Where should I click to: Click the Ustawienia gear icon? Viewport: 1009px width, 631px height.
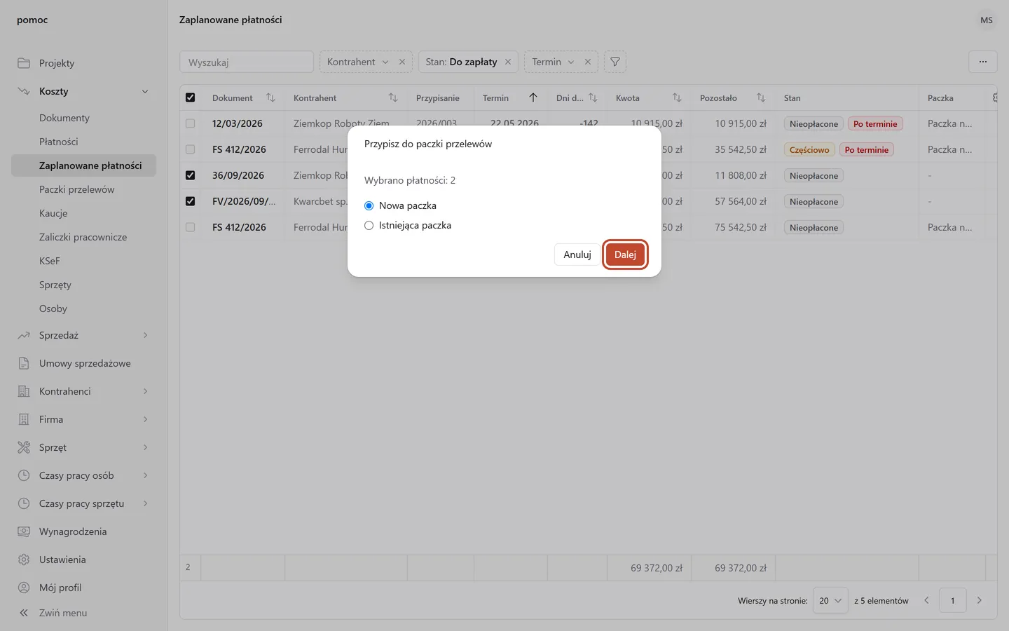click(x=24, y=559)
